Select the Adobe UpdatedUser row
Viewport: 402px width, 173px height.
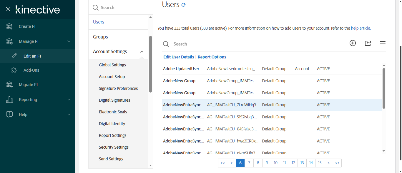[181, 69]
